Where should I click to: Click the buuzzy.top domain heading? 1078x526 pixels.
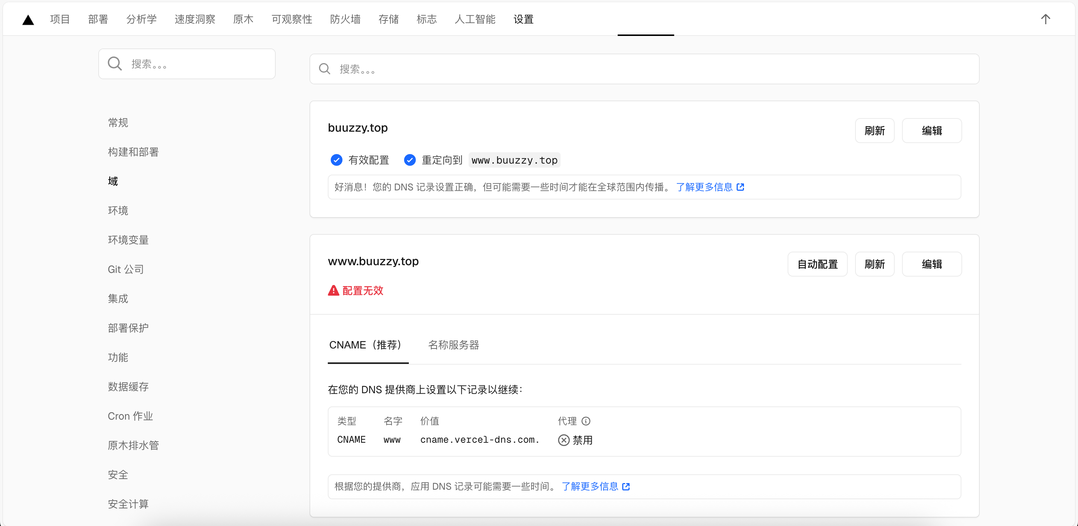(x=358, y=128)
